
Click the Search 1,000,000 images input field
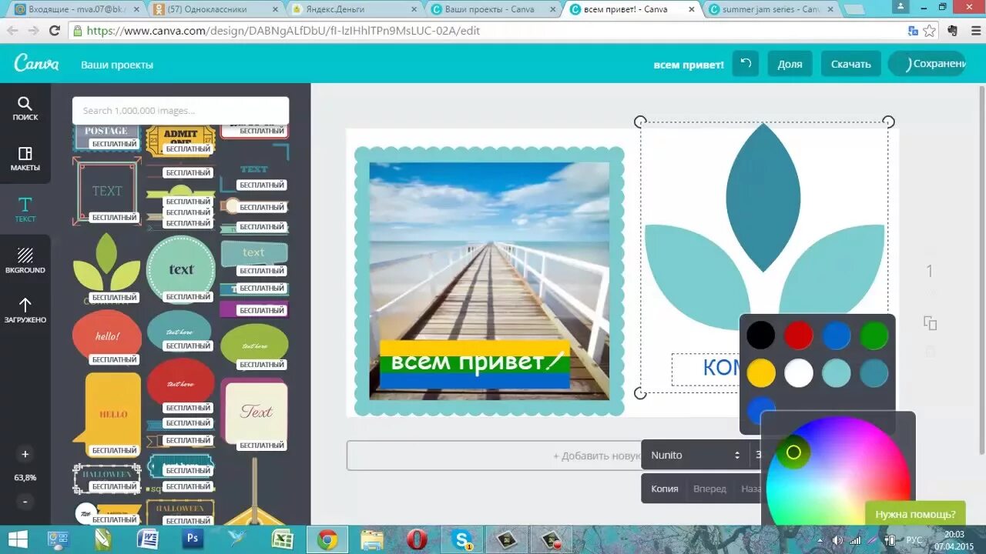tap(179, 110)
